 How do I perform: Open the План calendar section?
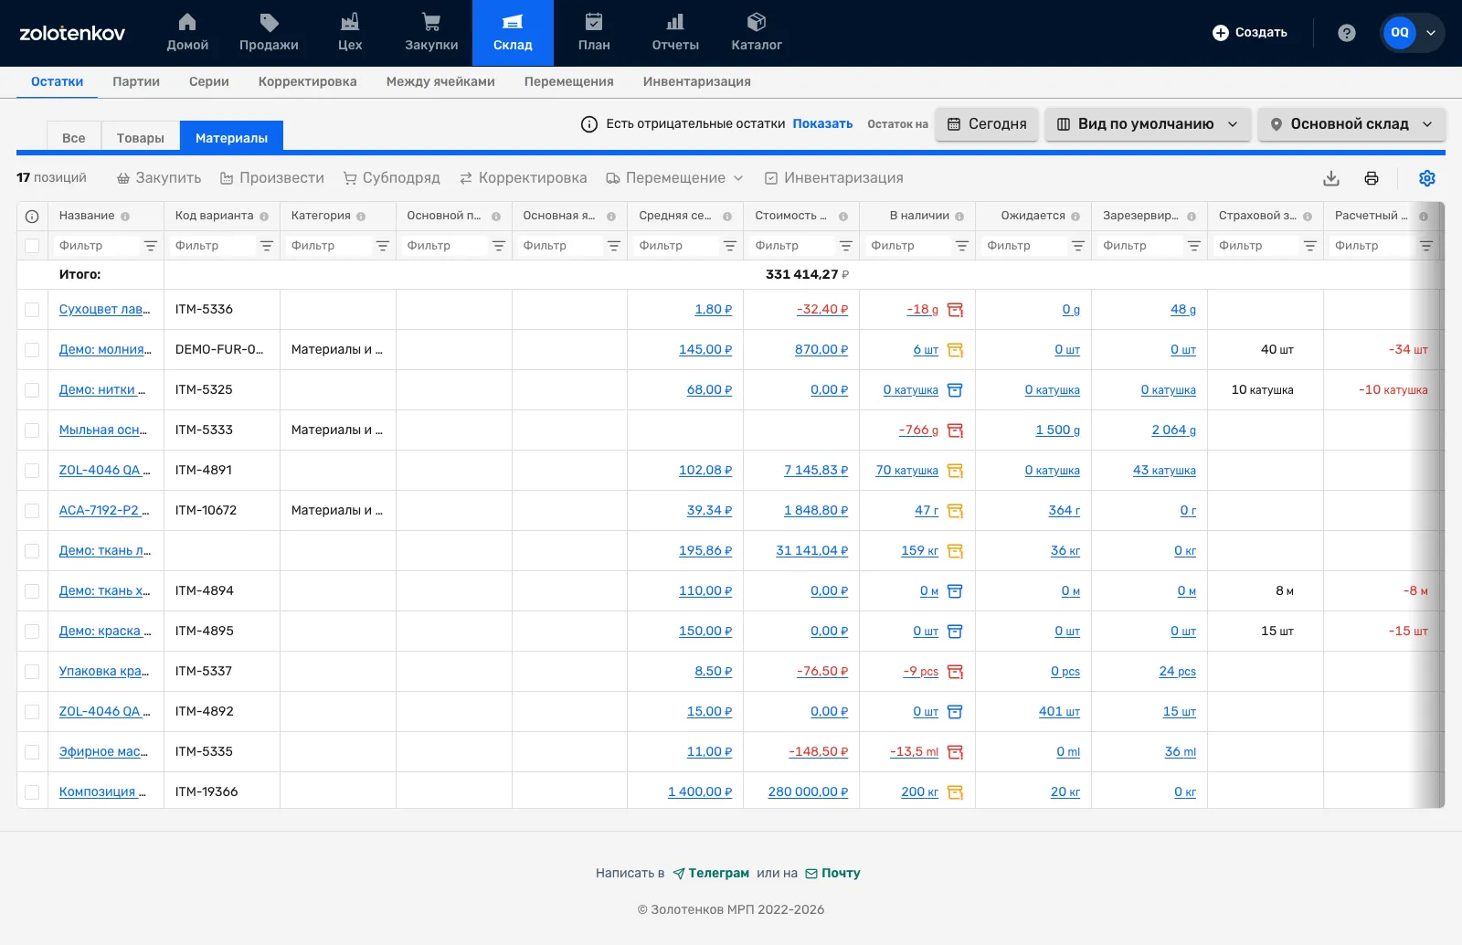pyautogui.click(x=594, y=33)
